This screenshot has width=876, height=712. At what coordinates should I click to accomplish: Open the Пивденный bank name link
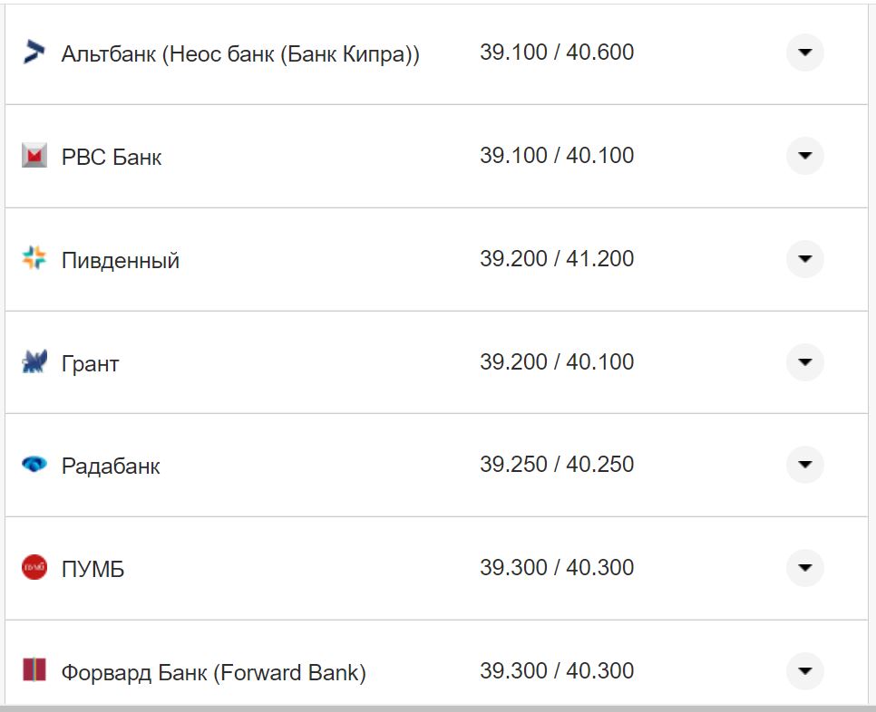121,261
